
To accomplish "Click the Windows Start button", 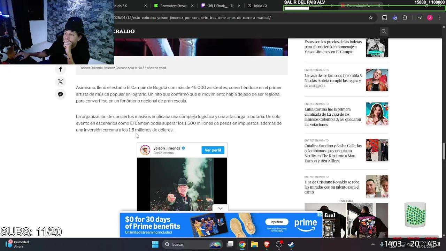I will tap(155, 244).
